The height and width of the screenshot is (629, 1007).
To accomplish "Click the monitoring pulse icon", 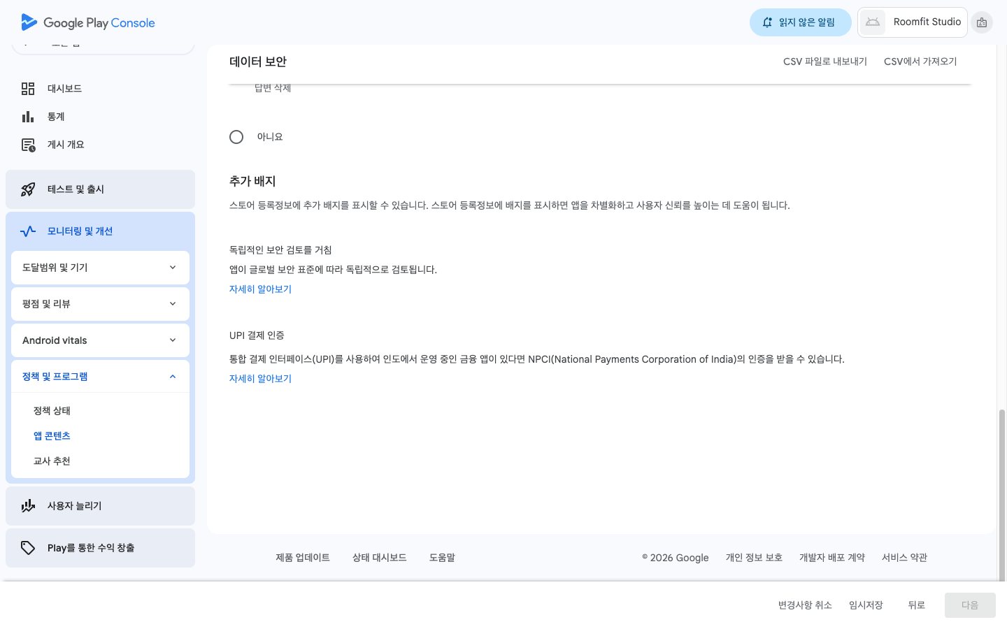I will tap(28, 231).
